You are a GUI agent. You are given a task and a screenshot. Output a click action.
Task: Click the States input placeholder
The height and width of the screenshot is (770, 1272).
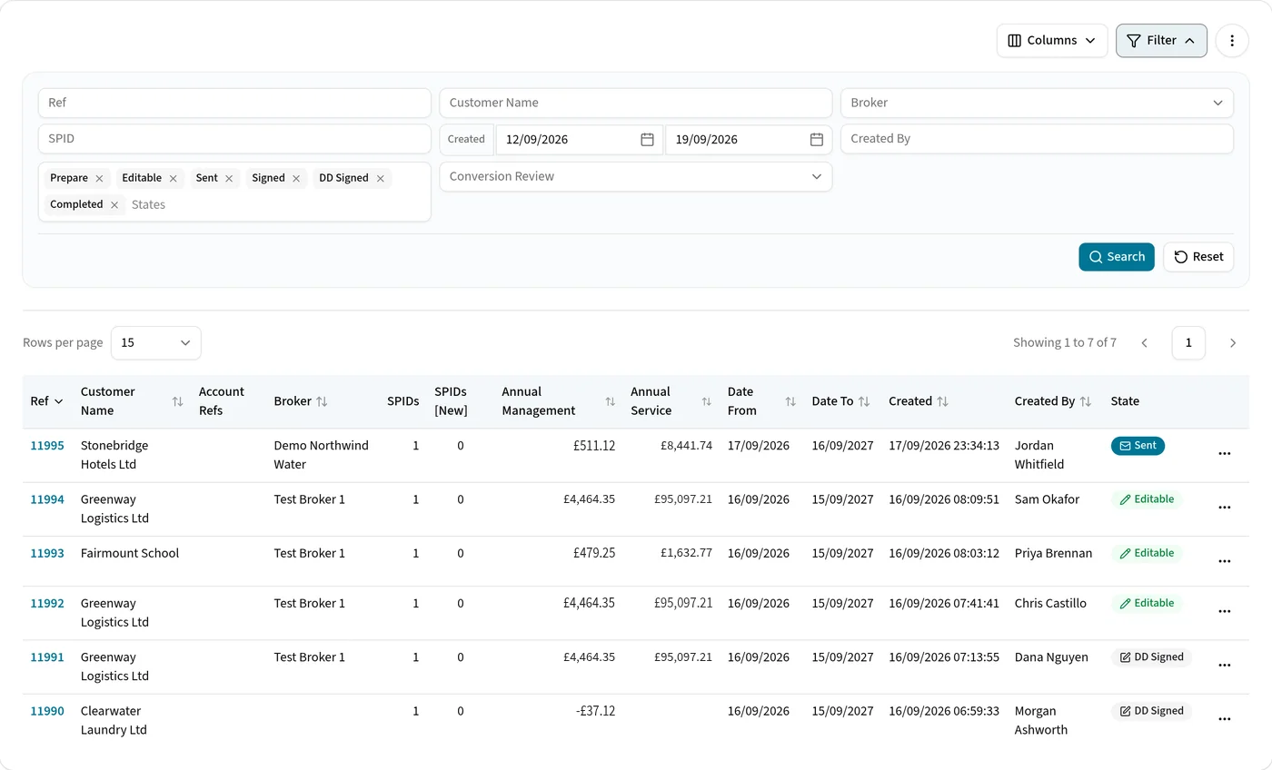coord(148,205)
